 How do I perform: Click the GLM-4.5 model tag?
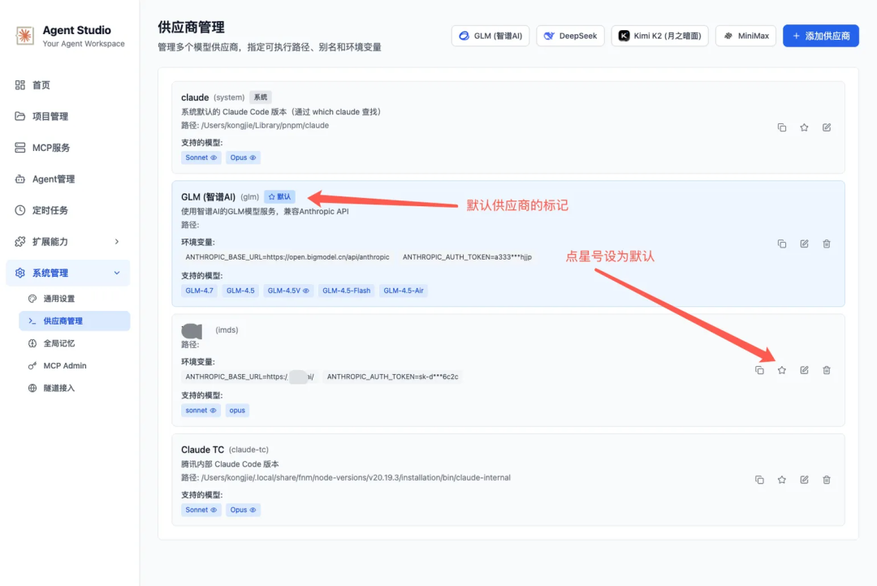coord(240,291)
